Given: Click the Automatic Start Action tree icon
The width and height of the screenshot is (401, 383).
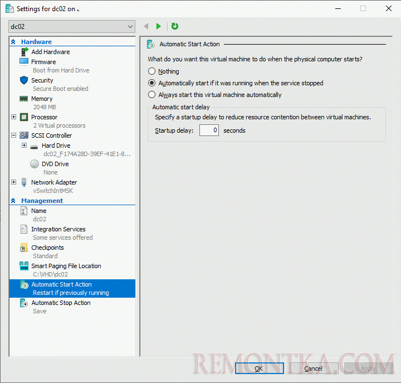Looking at the screenshot, I should [24, 284].
